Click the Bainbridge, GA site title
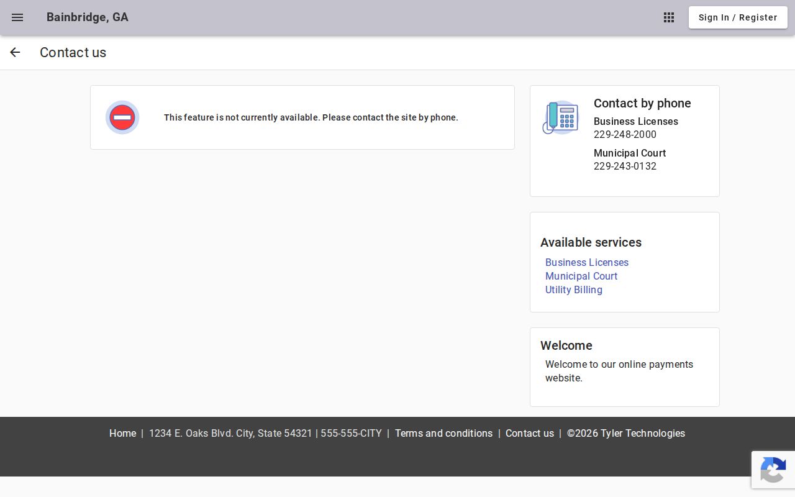This screenshot has width=795, height=497. (88, 17)
